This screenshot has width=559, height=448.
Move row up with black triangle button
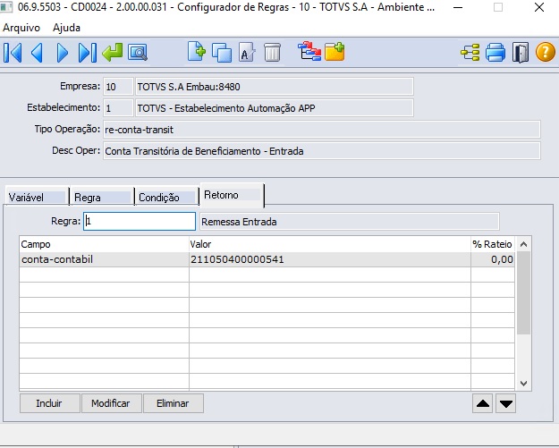tap(483, 403)
